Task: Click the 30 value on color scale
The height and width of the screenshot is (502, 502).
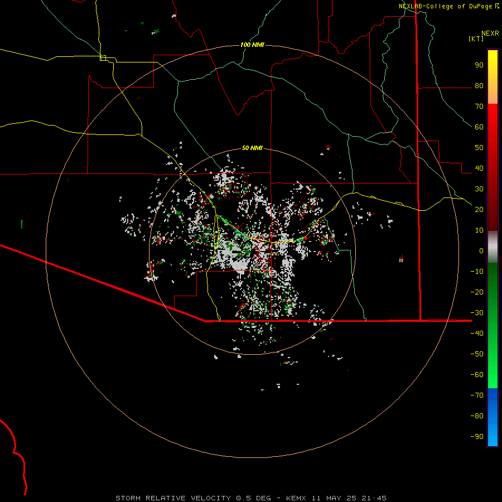Action: pos(479,189)
